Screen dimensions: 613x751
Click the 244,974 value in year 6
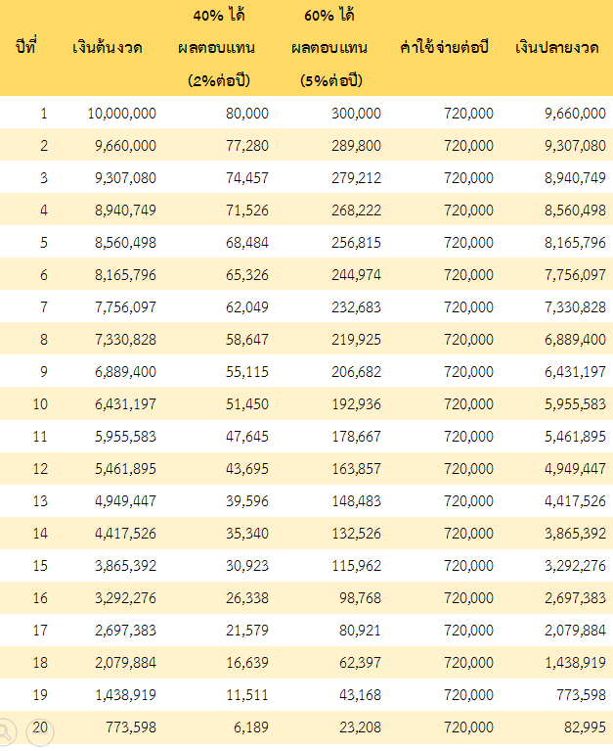(x=356, y=275)
